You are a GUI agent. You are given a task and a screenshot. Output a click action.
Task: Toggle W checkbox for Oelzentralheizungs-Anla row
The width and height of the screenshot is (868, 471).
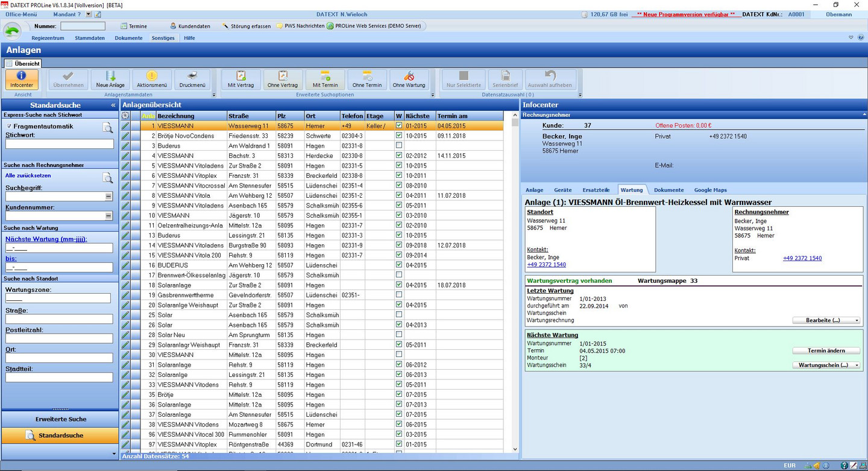coord(398,226)
